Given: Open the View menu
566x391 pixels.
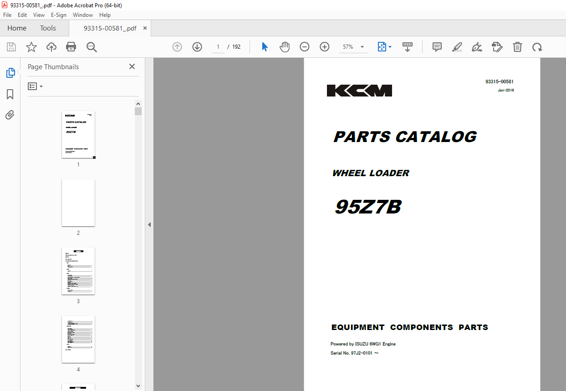Looking at the screenshot, I should (x=39, y=15).
